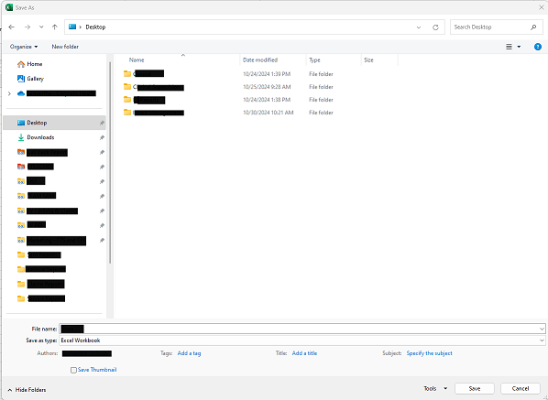Viewport: 548px width, 400px height.
Task: Open the Save as type dropdown
Action: pos(302,341)
